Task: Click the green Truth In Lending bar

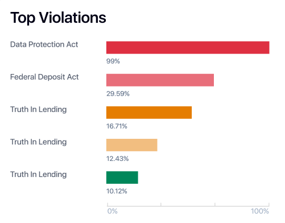Action: point(122,177)
